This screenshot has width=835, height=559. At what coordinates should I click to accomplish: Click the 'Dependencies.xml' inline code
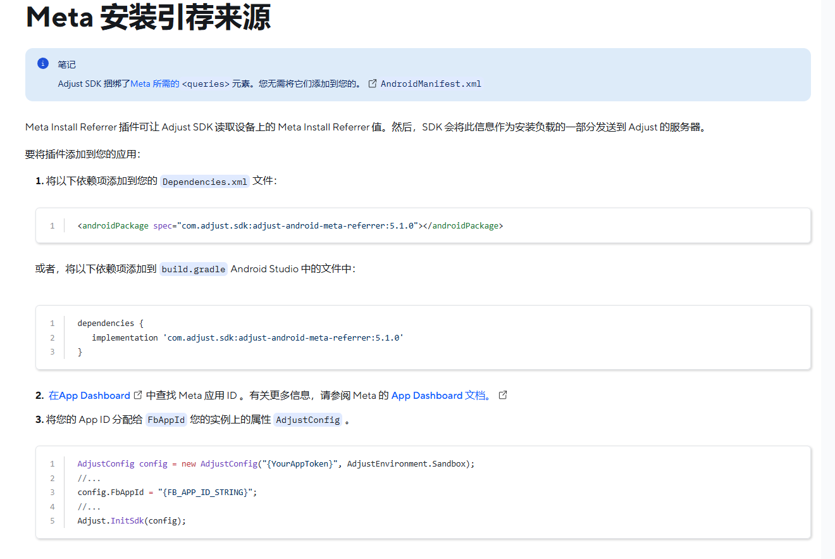click(205, 182)
